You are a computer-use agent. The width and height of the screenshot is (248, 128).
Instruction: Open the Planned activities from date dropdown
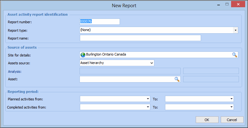coord(148,99)
